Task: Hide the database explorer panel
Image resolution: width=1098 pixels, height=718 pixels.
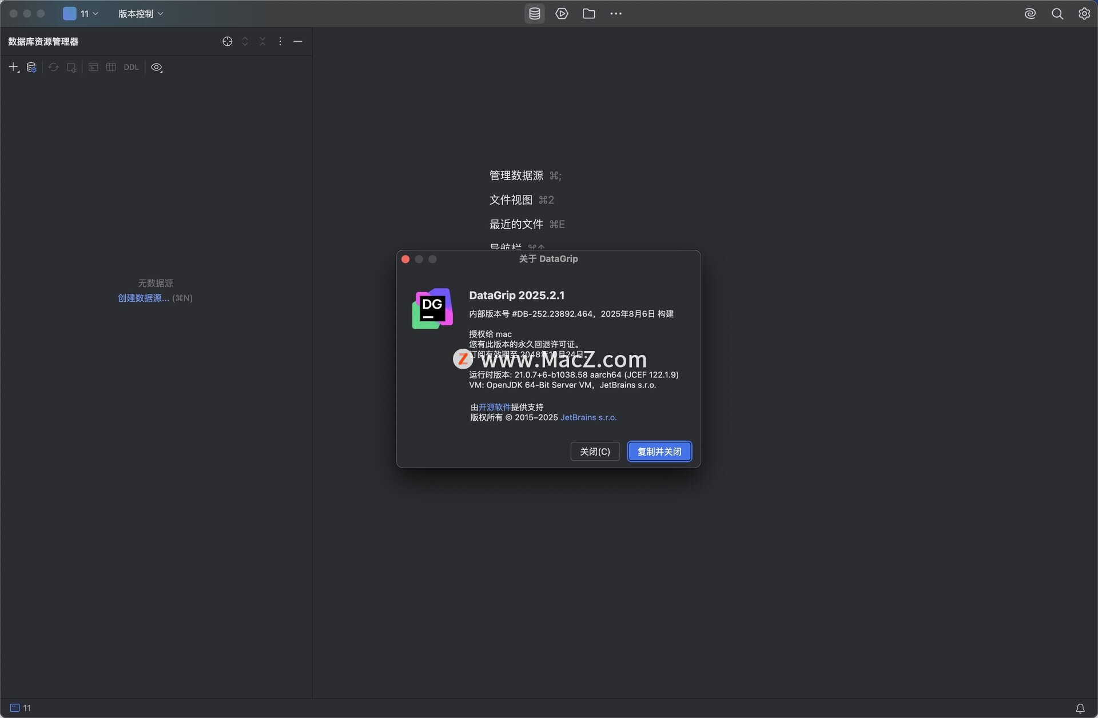Action: point(298,41)
